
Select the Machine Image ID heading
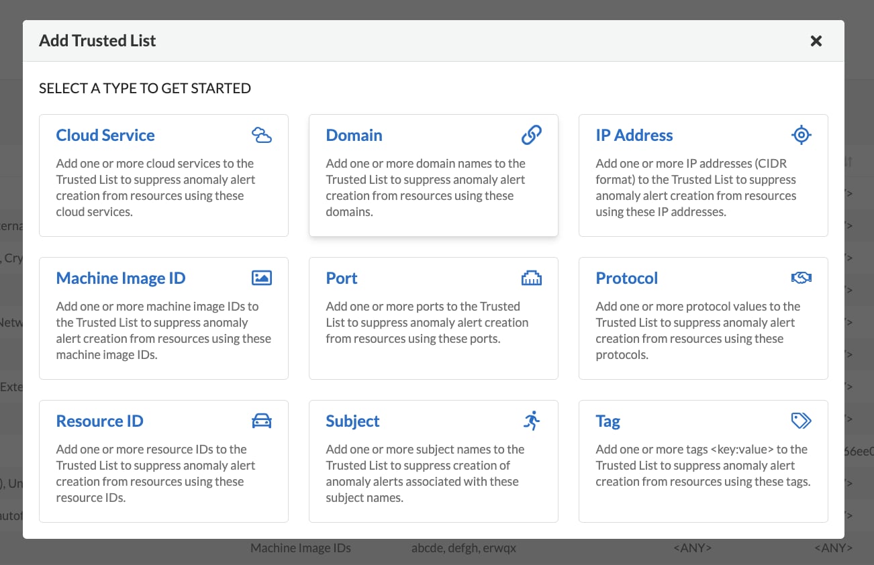pyautogui.click(x=121, y=278)
